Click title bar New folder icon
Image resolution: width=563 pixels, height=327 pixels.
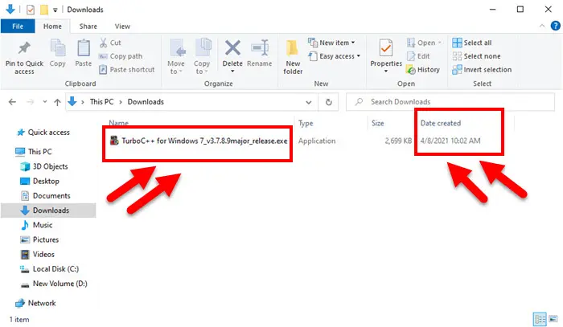[44, 10]
